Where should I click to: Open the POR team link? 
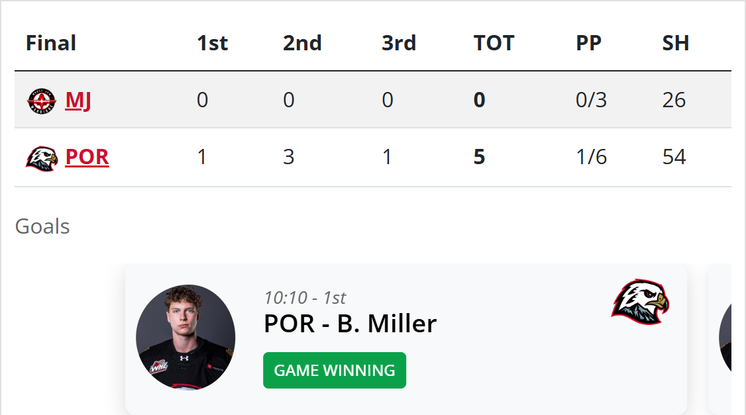click(x=87, y=158)
